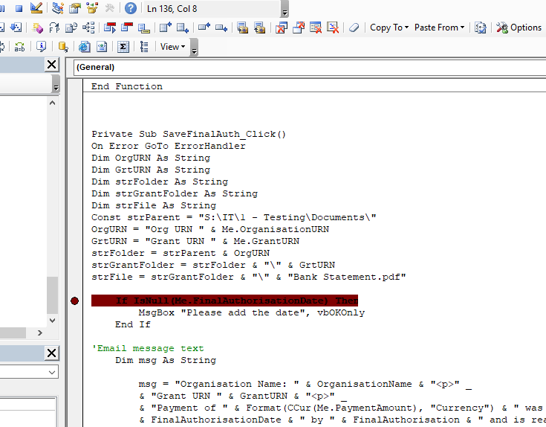Click left panel horizontal scroll right arrow
This screenshot has height=427, width=546.
pos(40,333)
